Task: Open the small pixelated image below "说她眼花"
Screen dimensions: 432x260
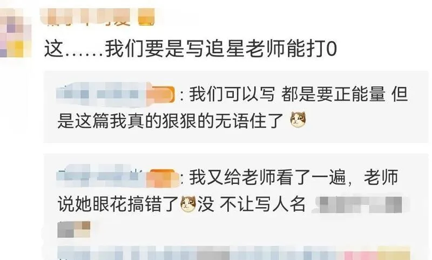Action: (73, 229)
